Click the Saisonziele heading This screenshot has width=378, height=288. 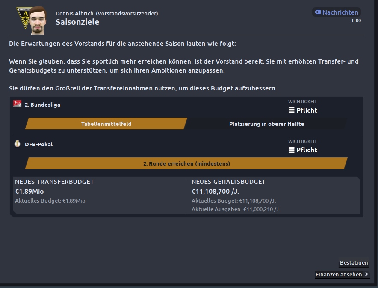point(77,22)
